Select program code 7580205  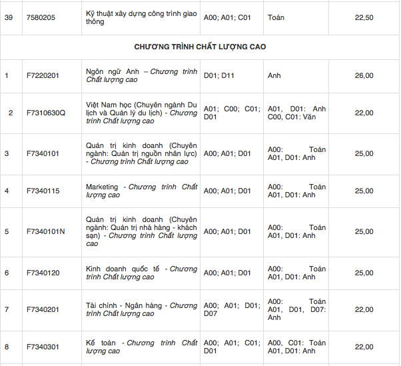point(41,17)
